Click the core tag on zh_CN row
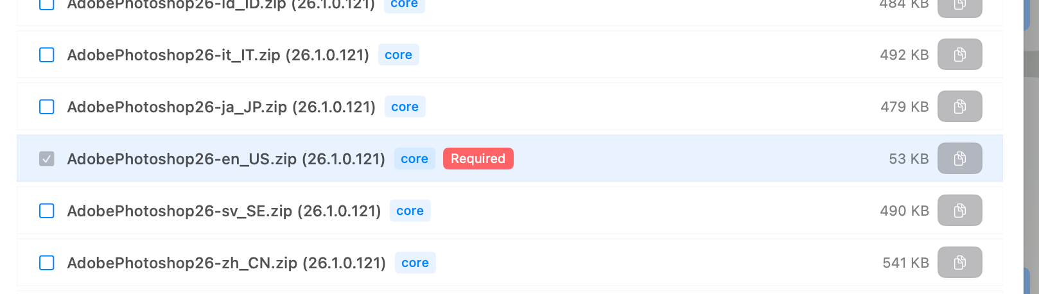The image size is (1039, 294). coord(415,263)
